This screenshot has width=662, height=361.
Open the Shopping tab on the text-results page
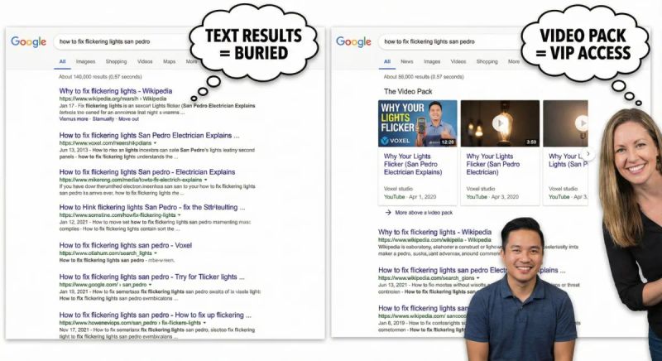click(x=116, y=61)
